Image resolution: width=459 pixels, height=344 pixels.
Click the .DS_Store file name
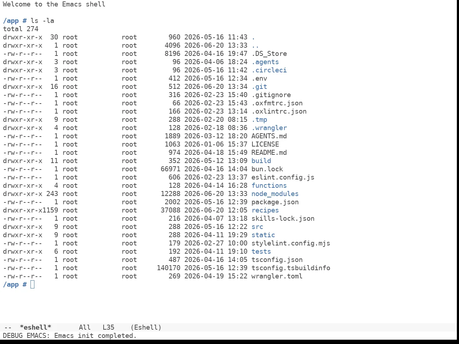coord(269,54)
